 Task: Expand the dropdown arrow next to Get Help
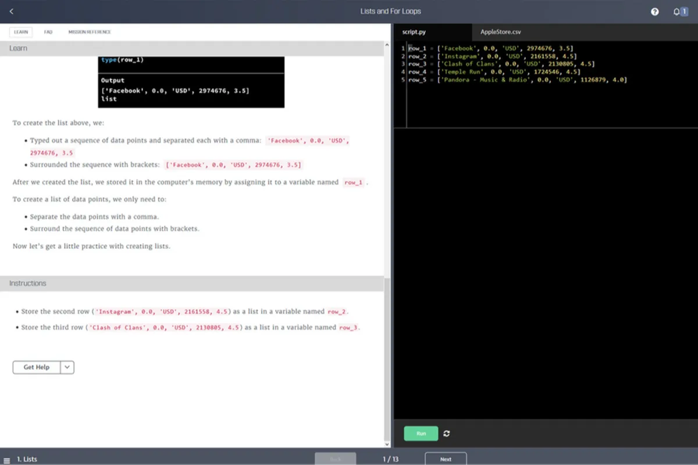[67, 367]
